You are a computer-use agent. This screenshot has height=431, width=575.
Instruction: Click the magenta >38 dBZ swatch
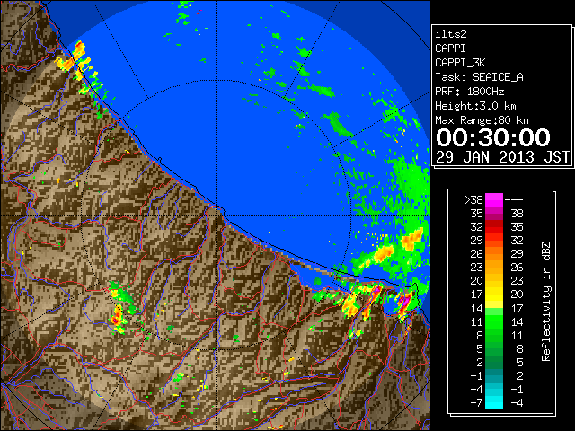(494, 199)
